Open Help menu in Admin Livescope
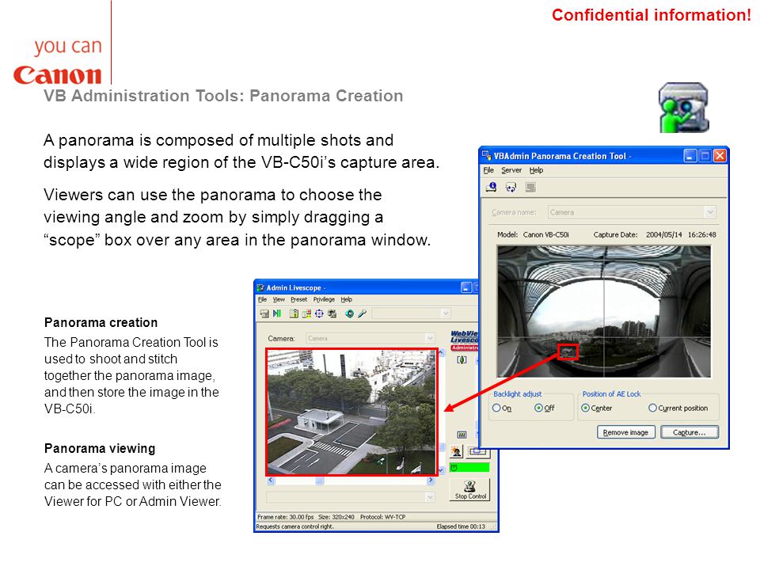This screenshot has height=570, width=760. 346,299
